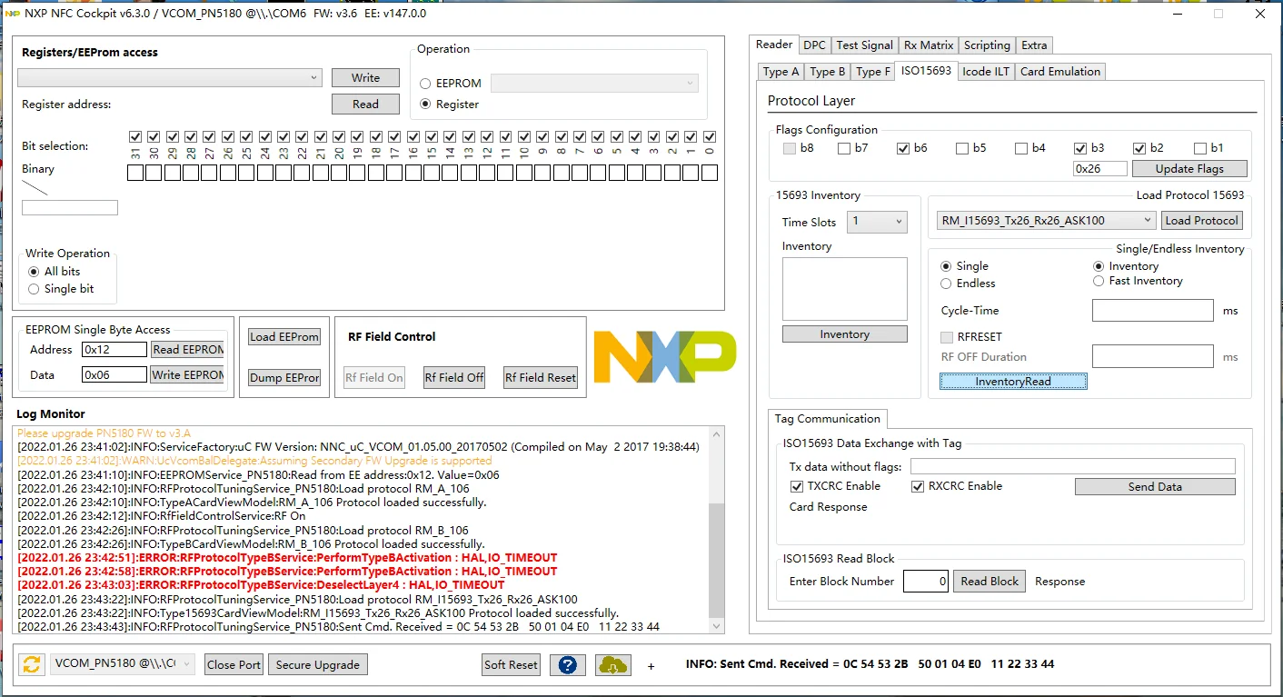Select the Type F sub-tab
The image size is (1283, 697).
873,72
